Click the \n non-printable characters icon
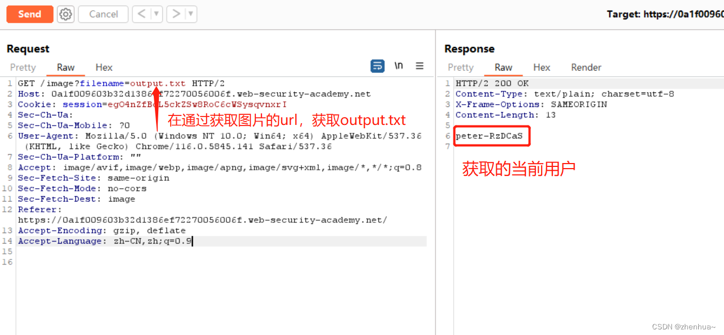Image resolution: width=724 pixels, height=335 pixels. tap(398, 66)
